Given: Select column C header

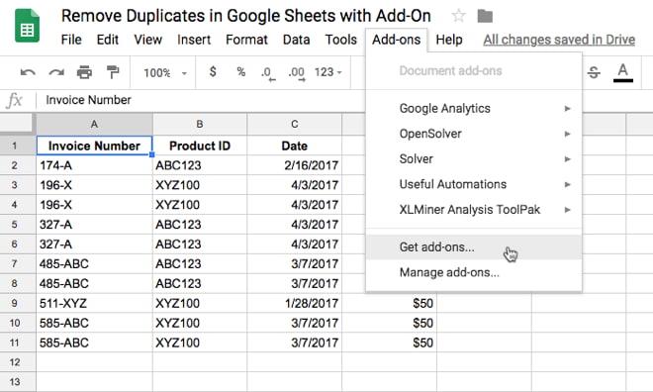Looking at the screenshot, I should 295,124.
